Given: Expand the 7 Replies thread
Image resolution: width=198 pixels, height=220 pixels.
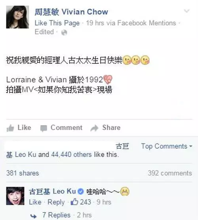Looking at the screenshot, I should point(56,215).
